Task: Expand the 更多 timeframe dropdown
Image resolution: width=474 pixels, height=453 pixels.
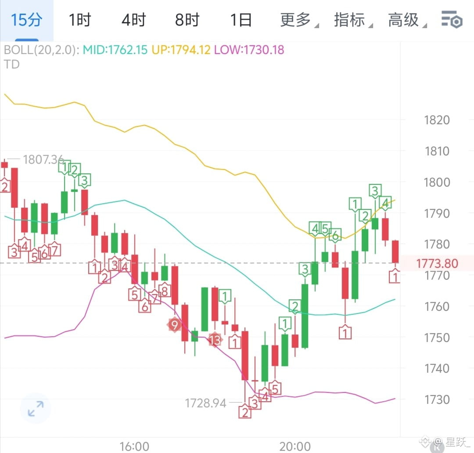Action: coord(299,20)
